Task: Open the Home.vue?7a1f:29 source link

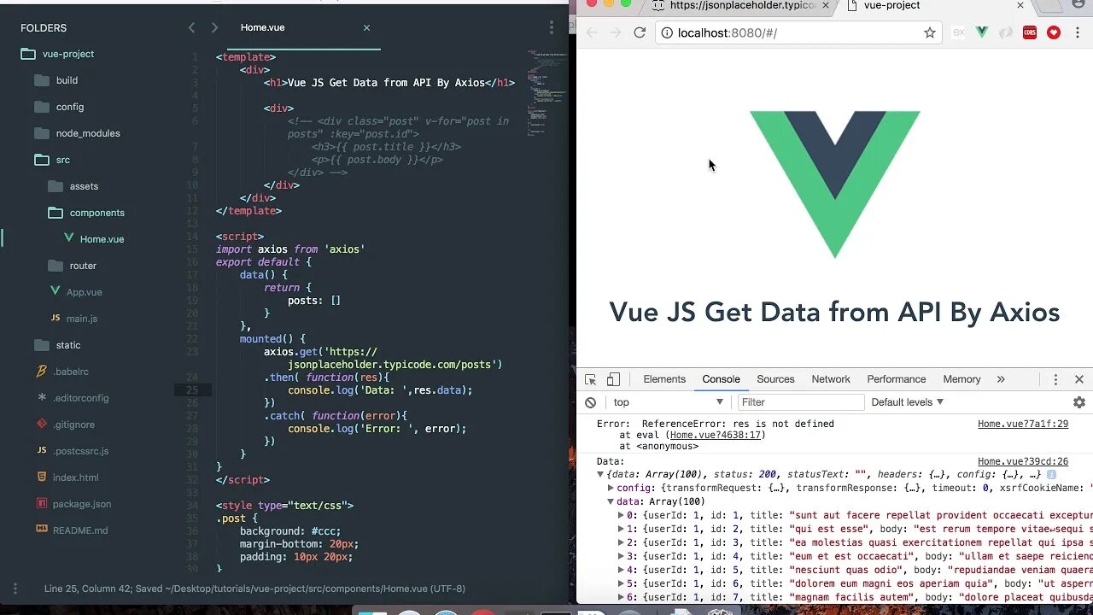Action: click(x=1023, y=424)
